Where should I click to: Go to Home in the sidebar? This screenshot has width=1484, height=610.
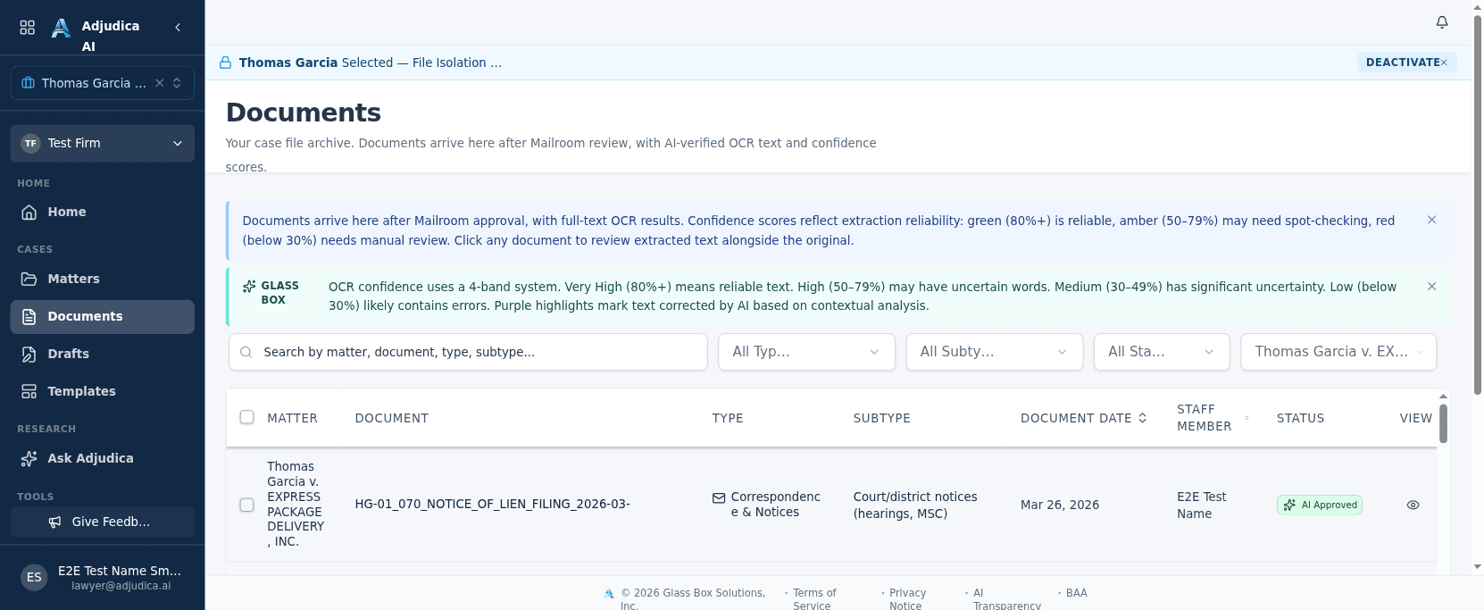(103, 213)
